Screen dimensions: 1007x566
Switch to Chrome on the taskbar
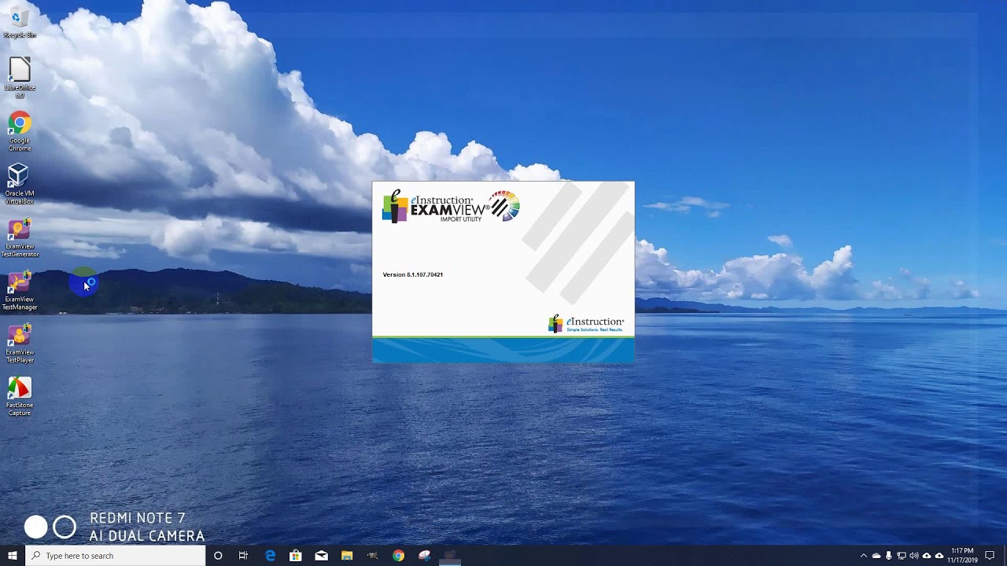click(399, 556)
